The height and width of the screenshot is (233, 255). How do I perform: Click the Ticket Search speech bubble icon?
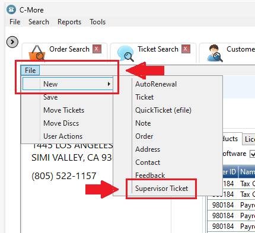[x=126, y=53]
